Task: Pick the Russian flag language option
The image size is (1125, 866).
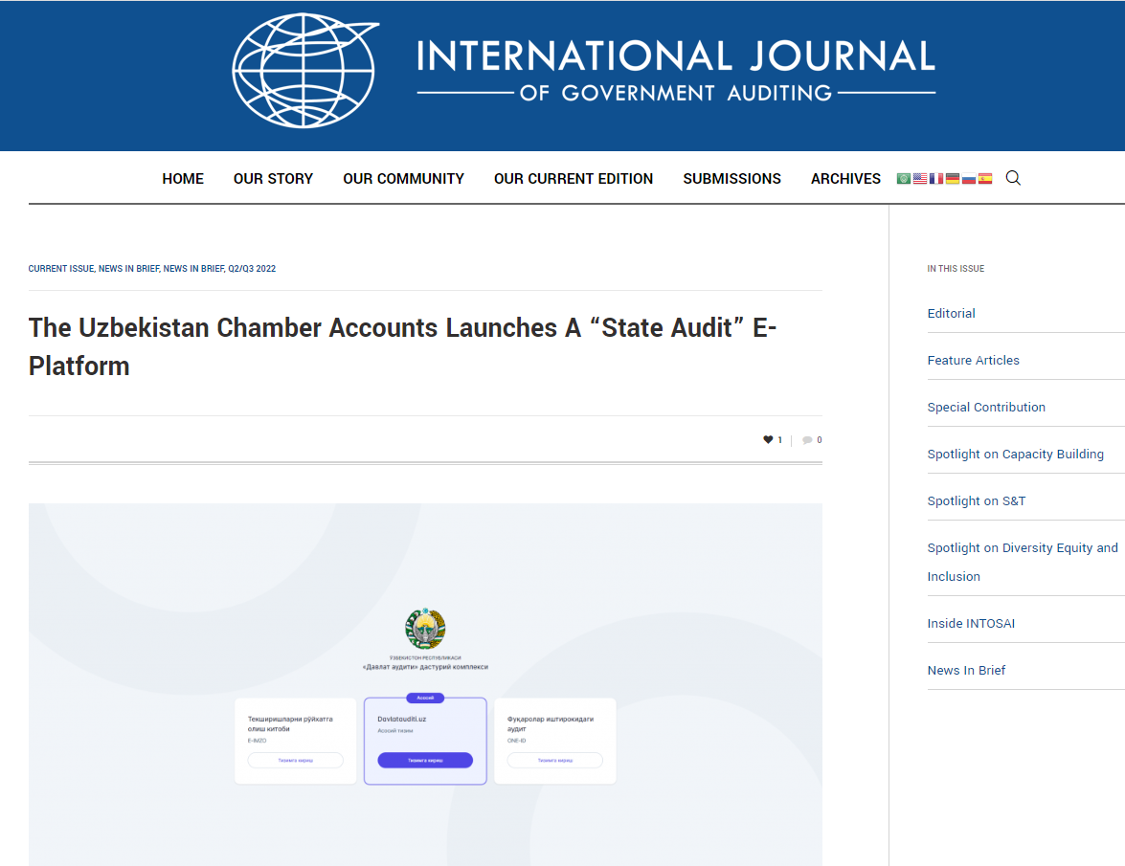Action: [968, 179]
